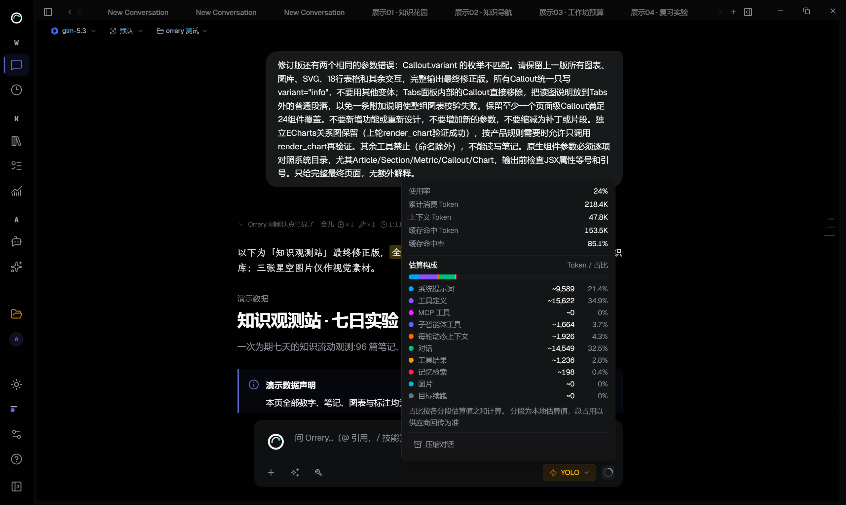Screen dimensions: 846x505
Task: Click the 图片 row in token breakdown
Action: point(508,384)
